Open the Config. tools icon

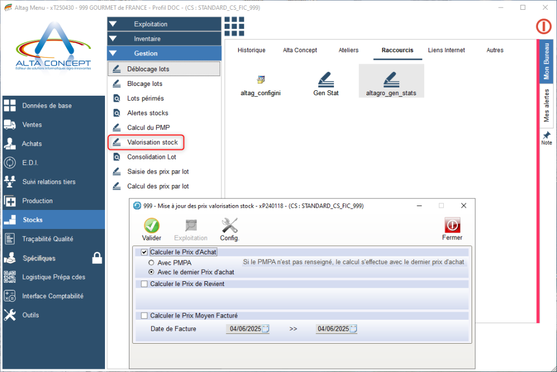tap(230, 226)
